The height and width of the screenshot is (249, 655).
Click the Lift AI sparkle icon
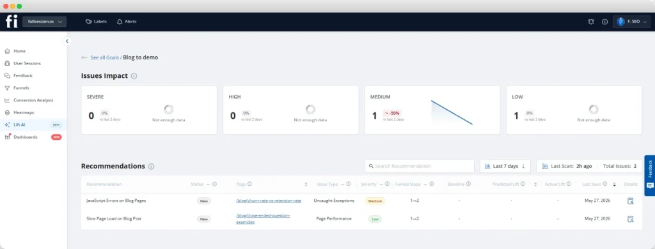(x=7, y=124)
